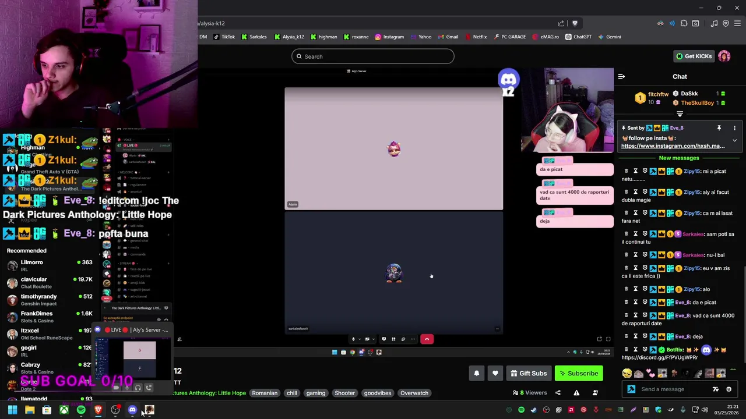Click the Kick search box

coord(373,56)
